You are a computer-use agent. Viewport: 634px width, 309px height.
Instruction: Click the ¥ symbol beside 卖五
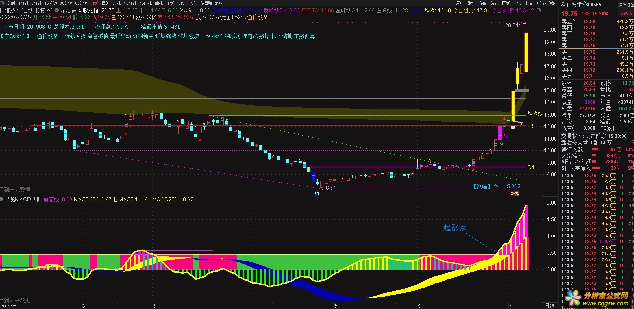tap(575, 21)
